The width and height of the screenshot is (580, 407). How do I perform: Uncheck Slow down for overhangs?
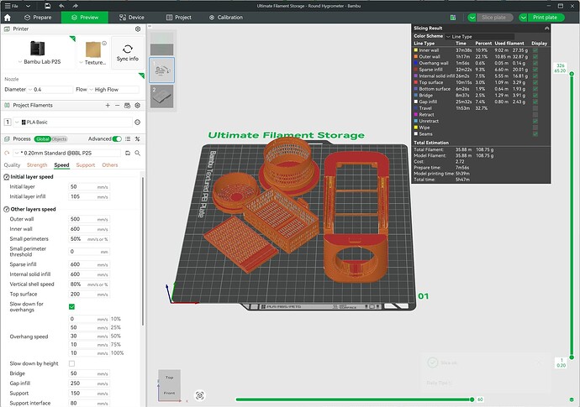pos(71,306)
